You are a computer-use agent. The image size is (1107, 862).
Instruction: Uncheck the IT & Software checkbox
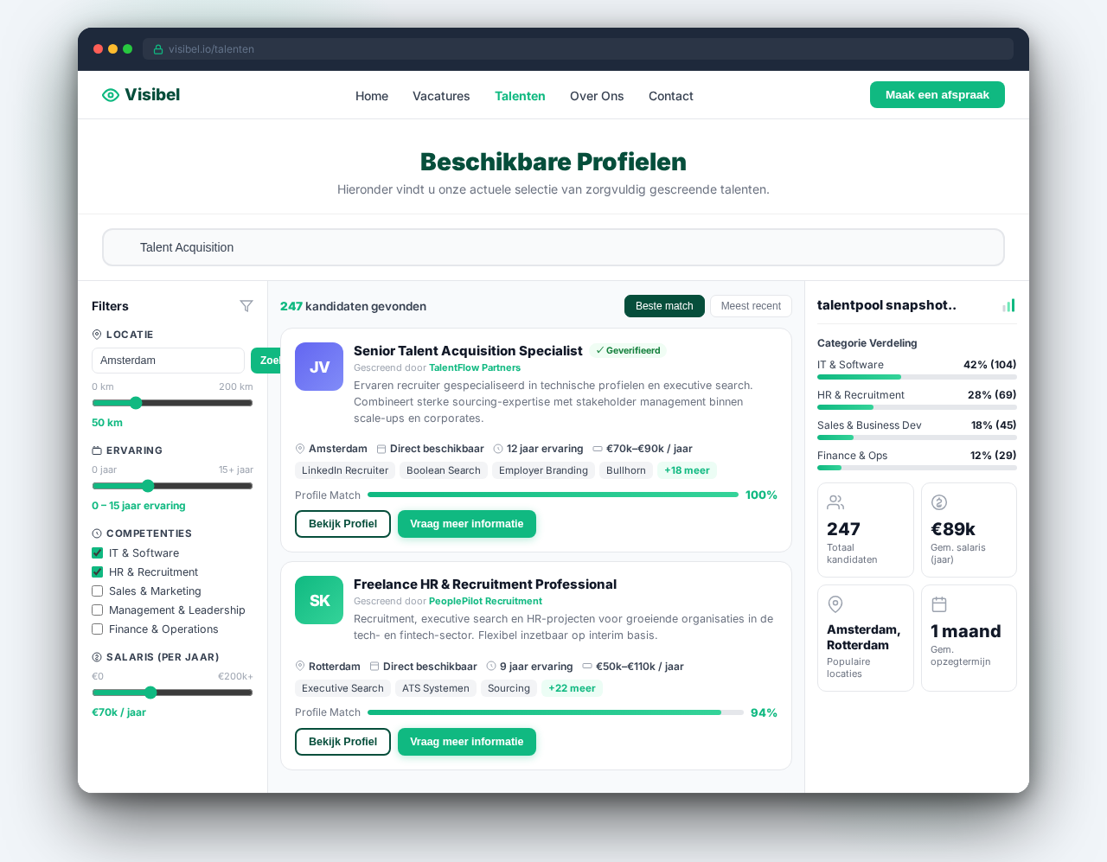coord(98,553)
